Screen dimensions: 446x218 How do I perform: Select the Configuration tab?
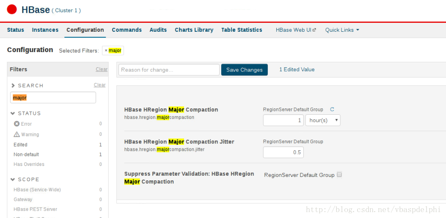[x=85, y=30]
